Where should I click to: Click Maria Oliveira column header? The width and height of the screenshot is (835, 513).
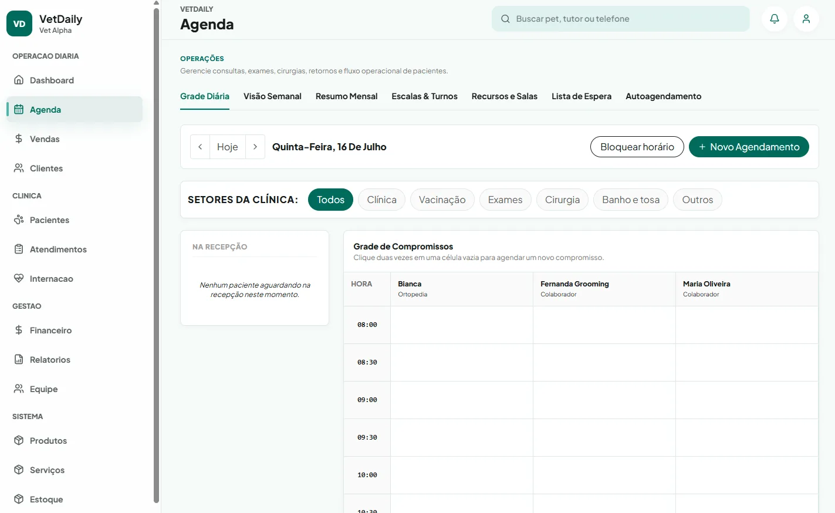[x=747, y=289]
